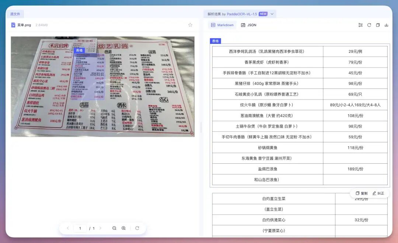Star 菜单.png as a favorite
This screenshot has width=398, height=243.
pyautogui.click(x=190, y=25)
